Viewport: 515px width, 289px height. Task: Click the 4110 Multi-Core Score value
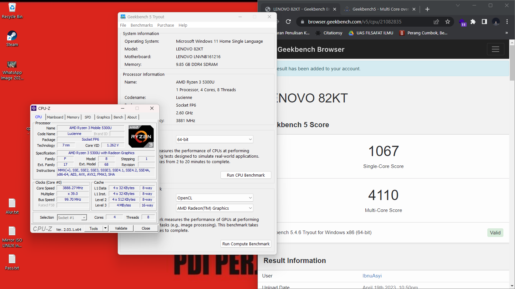click(383, 195)
